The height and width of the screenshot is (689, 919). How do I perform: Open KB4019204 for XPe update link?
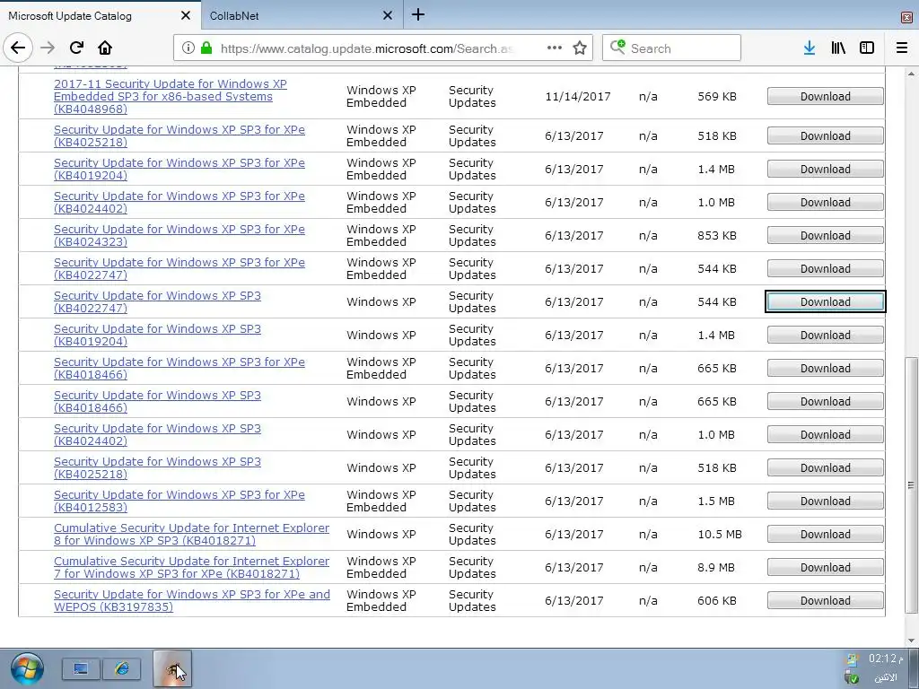point(179,169)
